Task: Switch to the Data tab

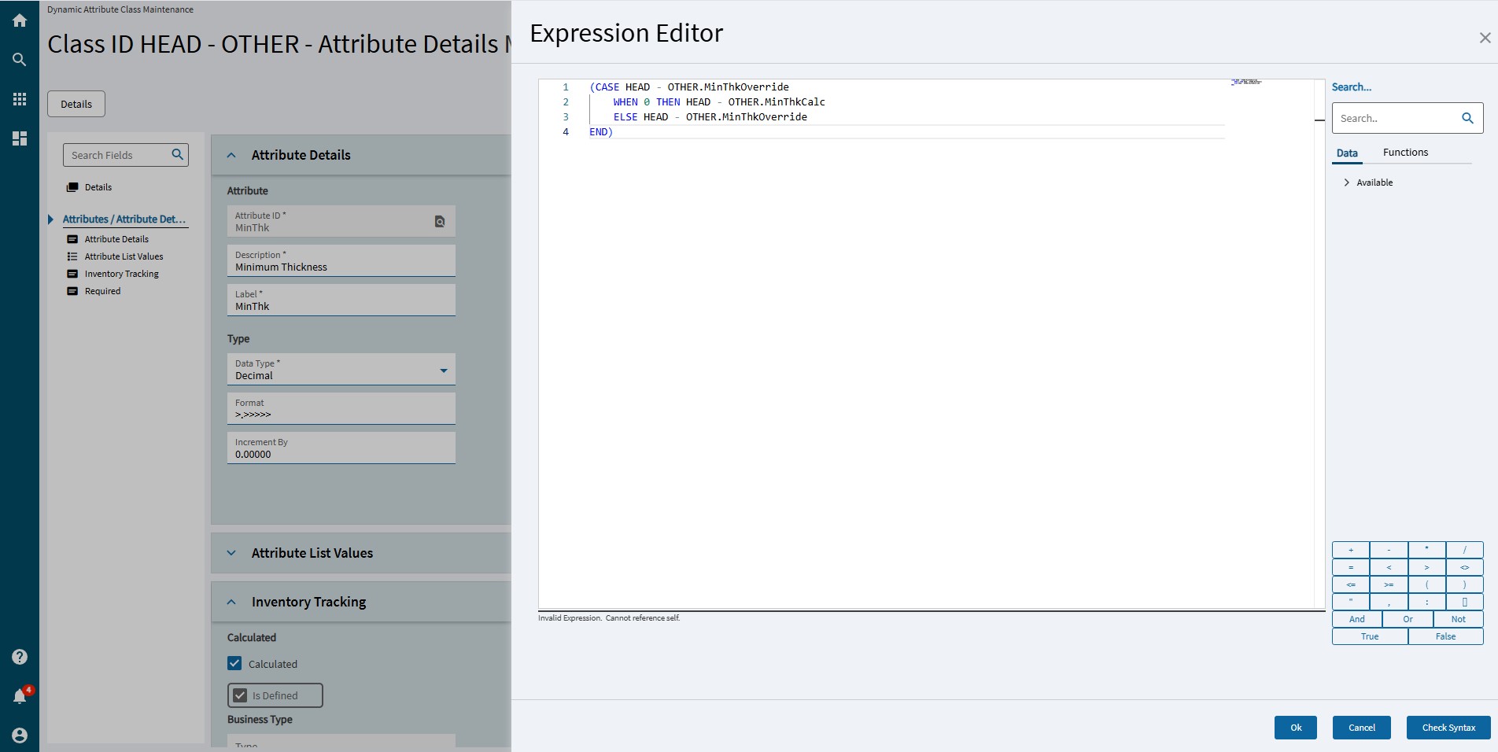Action: coord(1347,153)
